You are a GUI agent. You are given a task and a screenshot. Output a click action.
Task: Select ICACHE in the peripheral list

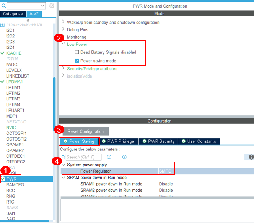coord(14,53)
